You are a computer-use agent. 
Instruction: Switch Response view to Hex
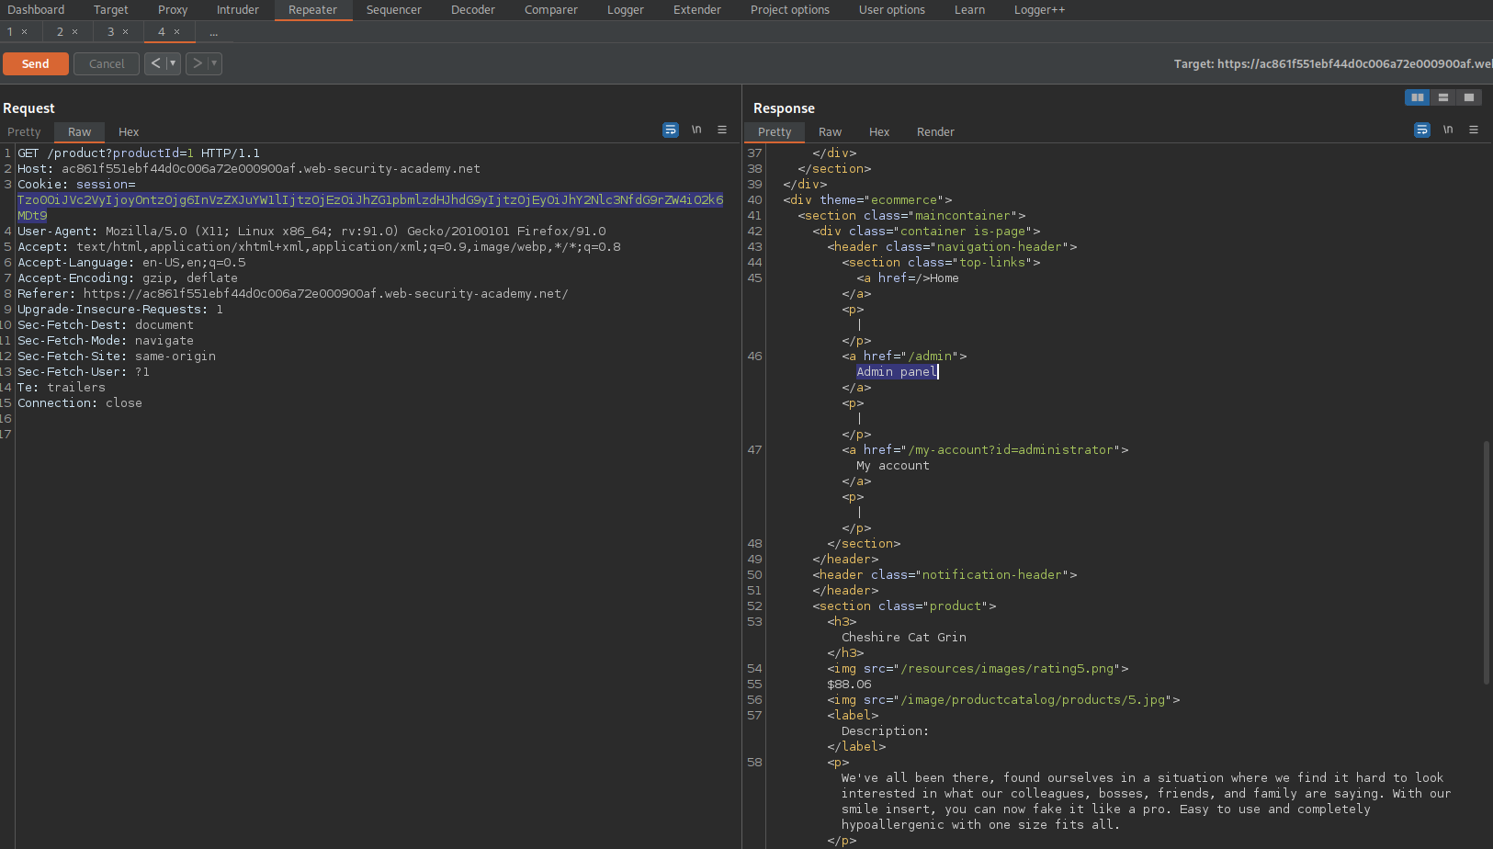(x=879, y=132)
